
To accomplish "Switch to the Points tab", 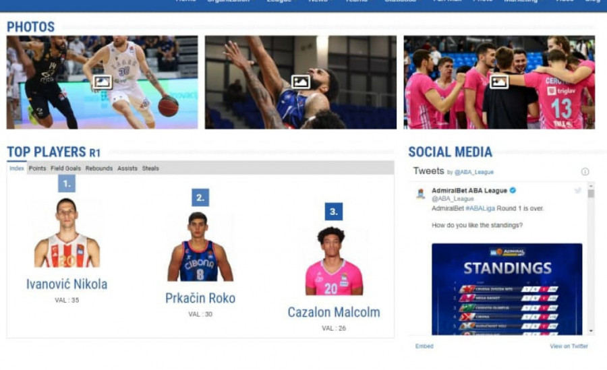I will click(x=37, y=168).
